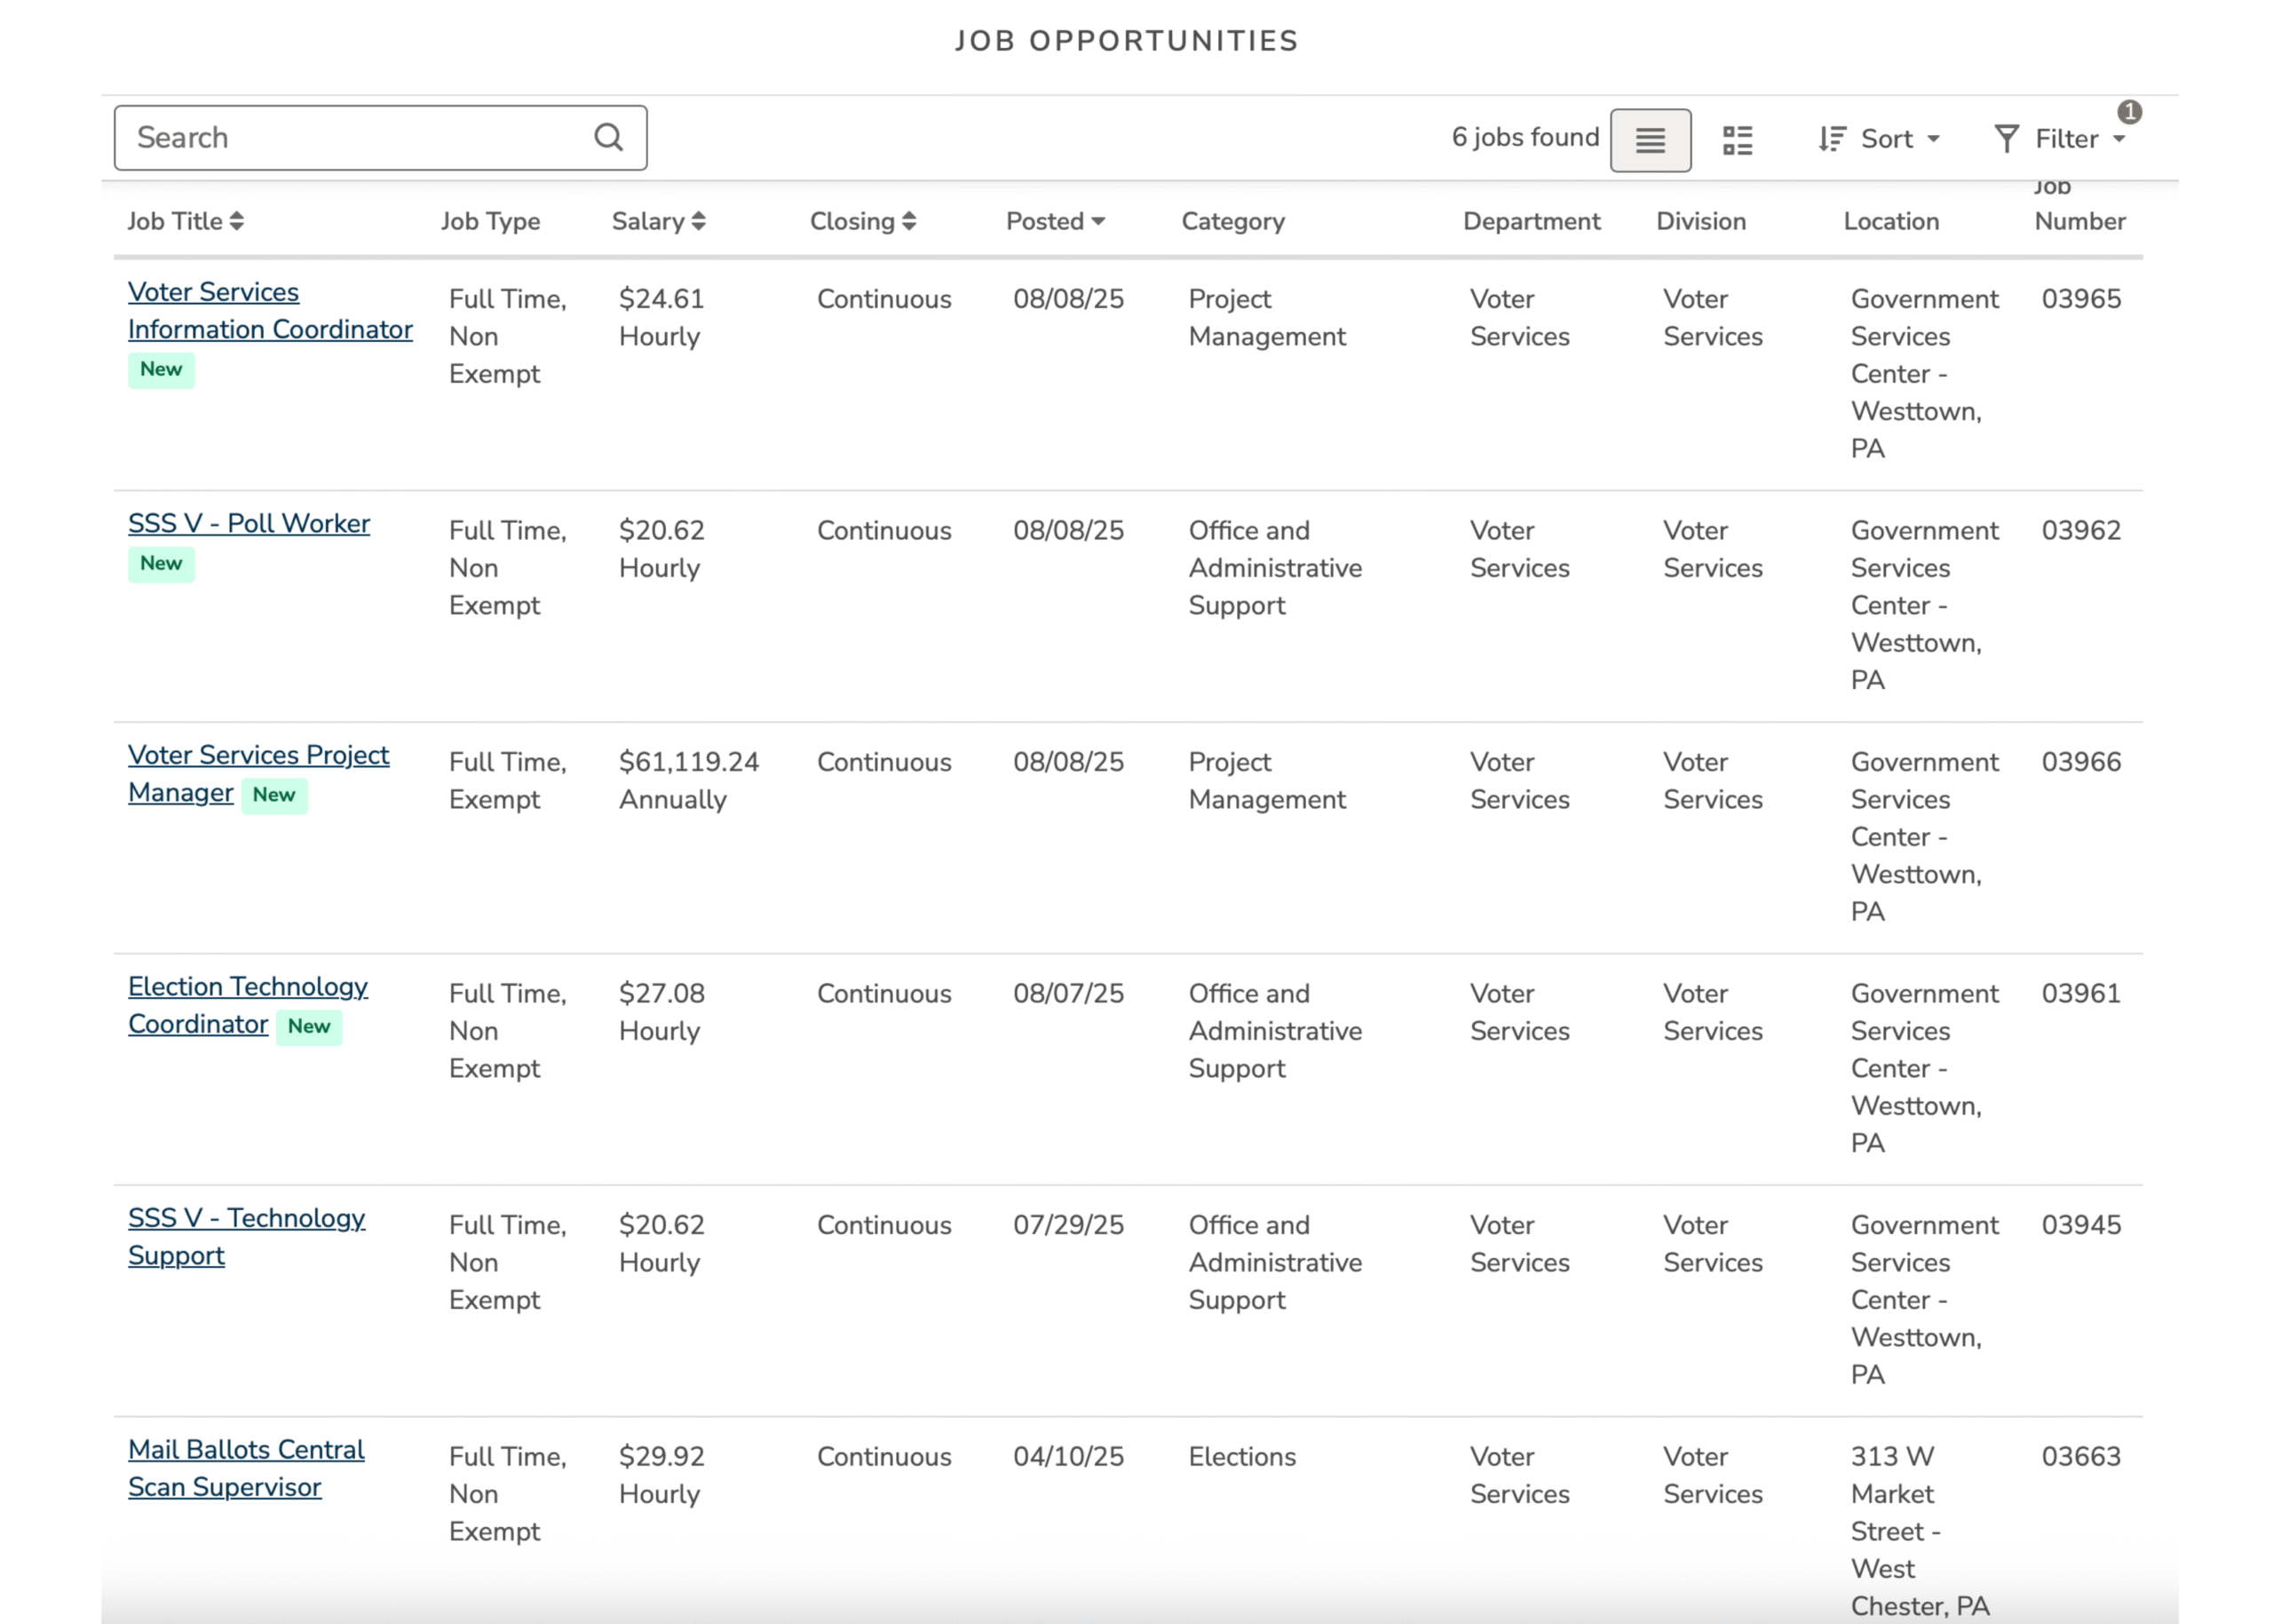Viewport: 2273px width, 1624px height.
Task: Switch to grid card view
Action: (x=1737, y=140)
